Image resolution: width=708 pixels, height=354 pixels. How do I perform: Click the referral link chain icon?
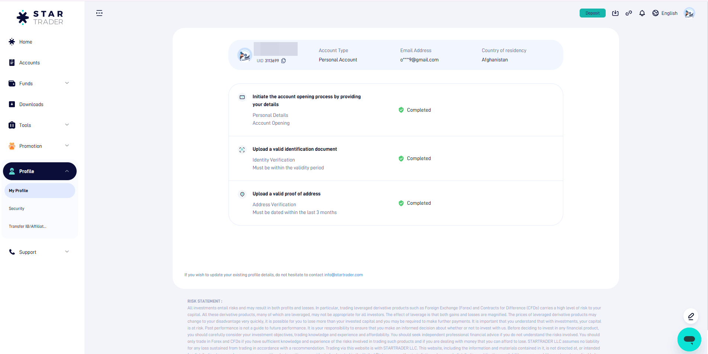(629, 13)
